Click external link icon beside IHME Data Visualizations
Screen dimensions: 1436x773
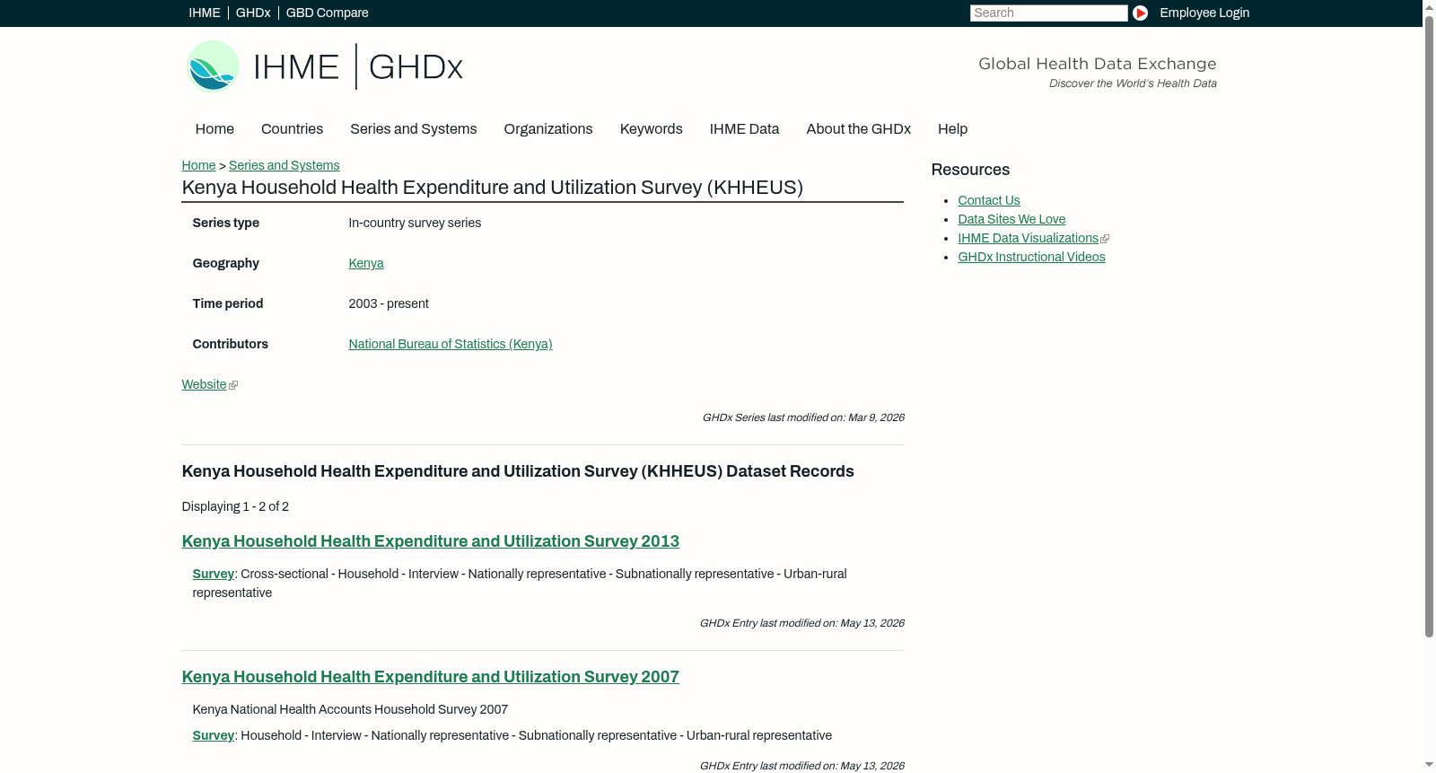(x=1105, y=239)
